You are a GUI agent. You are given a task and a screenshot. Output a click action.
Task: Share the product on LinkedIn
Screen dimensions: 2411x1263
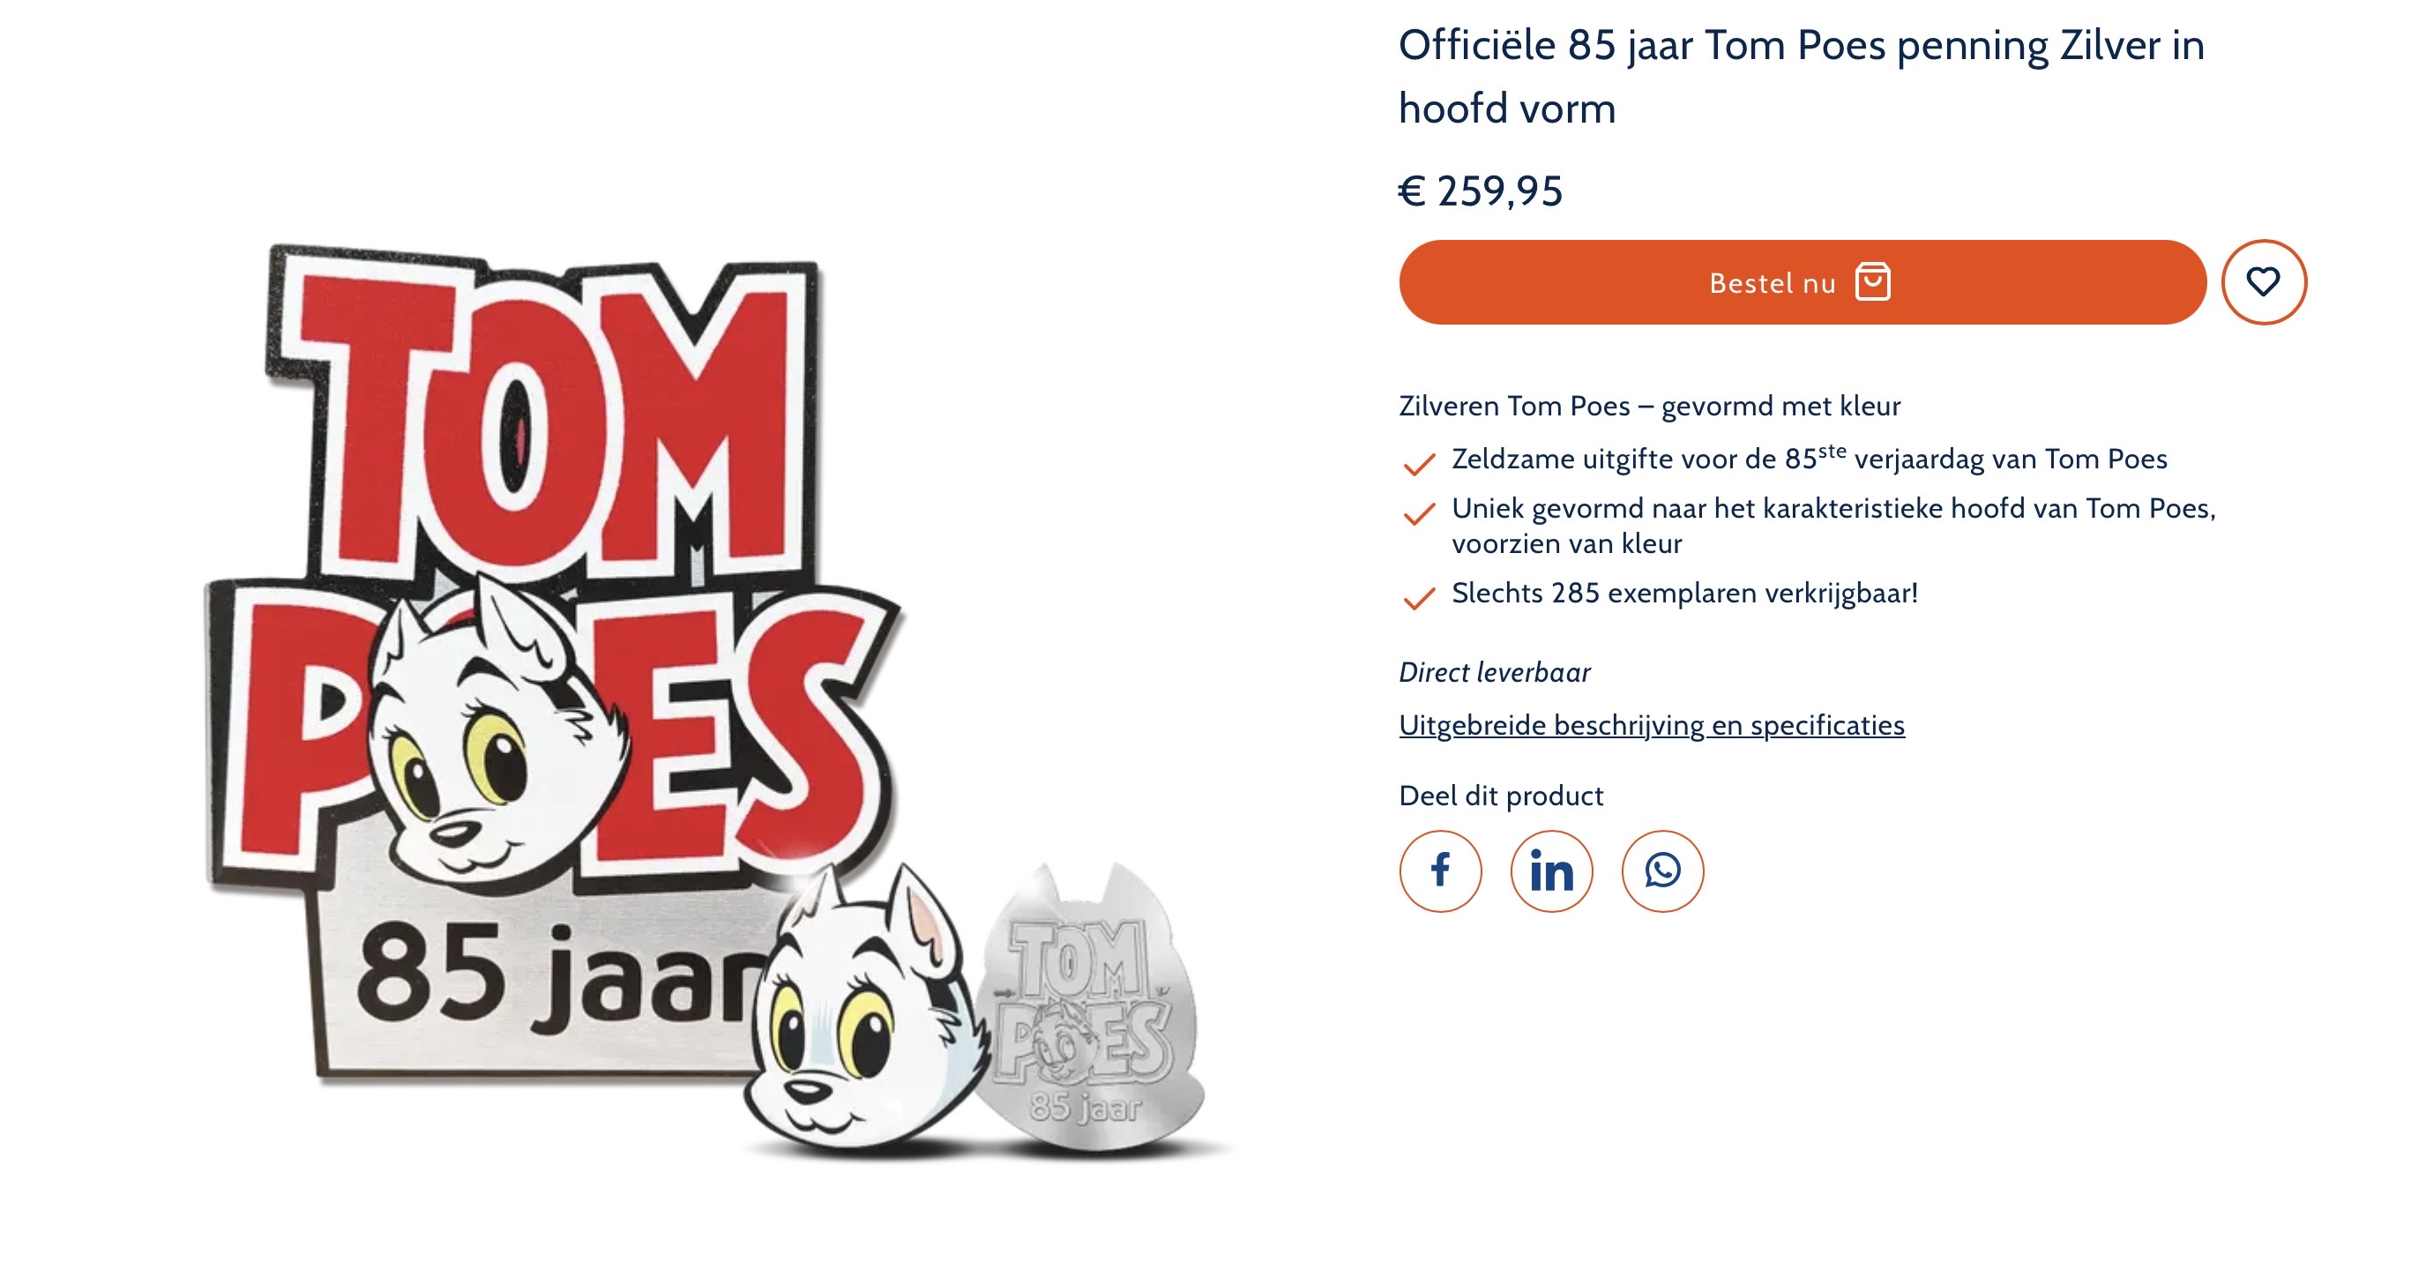(1551, 871)
